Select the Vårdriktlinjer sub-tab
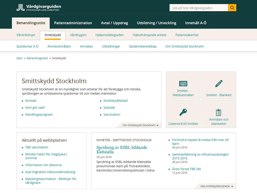The image size is (257, 193). click(26, 35)
